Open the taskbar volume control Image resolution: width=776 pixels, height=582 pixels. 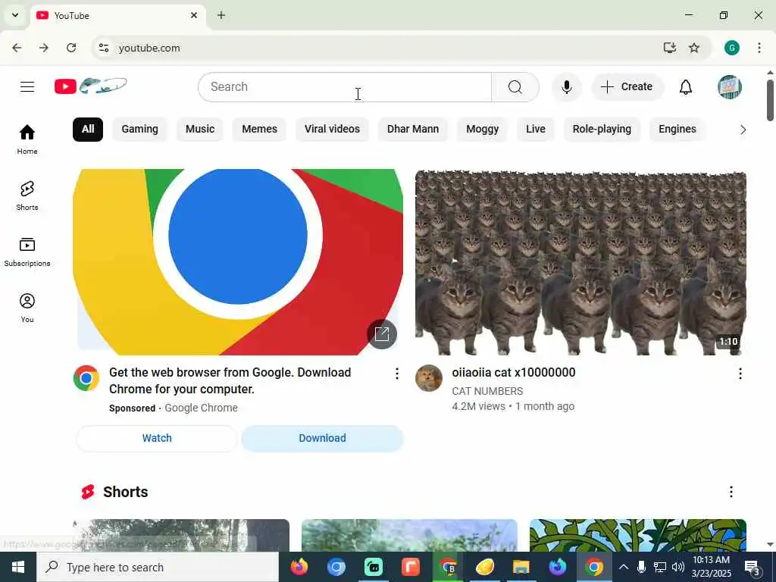pos(678,567)
